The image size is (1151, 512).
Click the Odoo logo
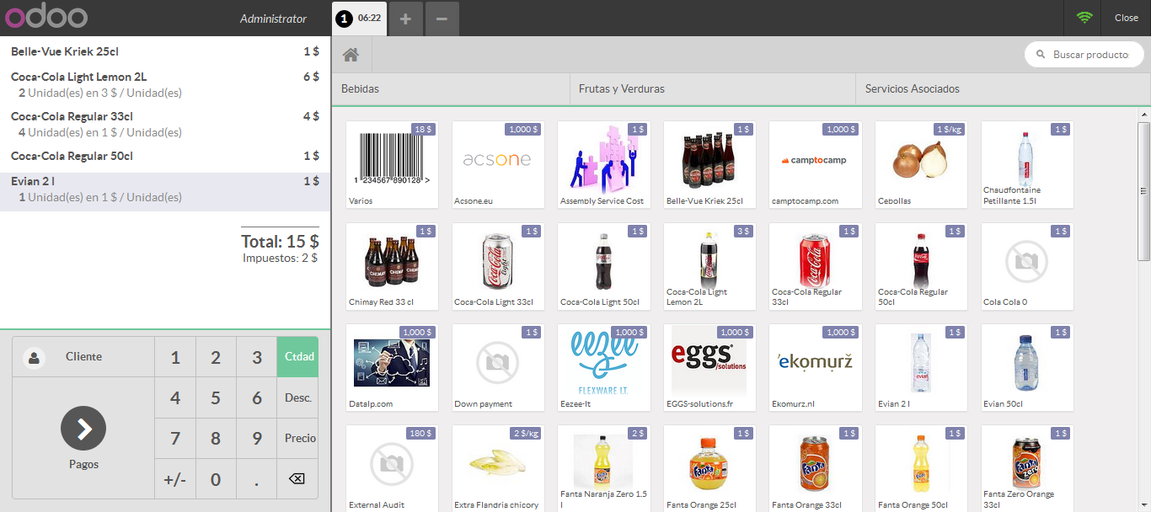pos(46,17)
